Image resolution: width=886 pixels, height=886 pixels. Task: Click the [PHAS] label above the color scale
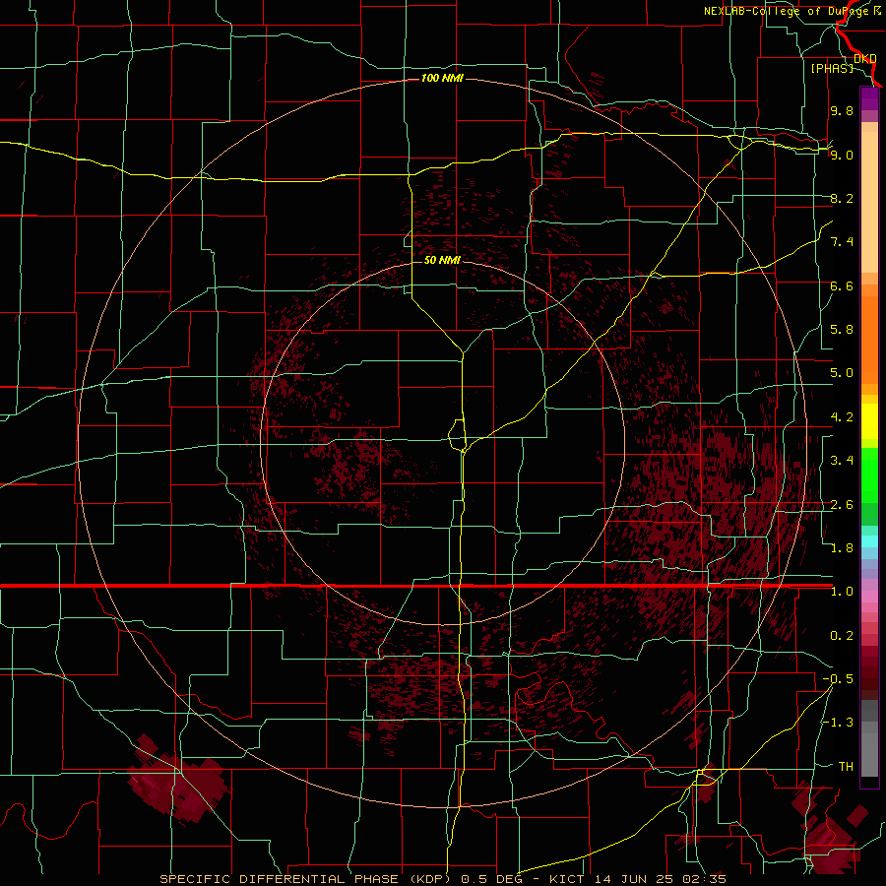[832, 68]
